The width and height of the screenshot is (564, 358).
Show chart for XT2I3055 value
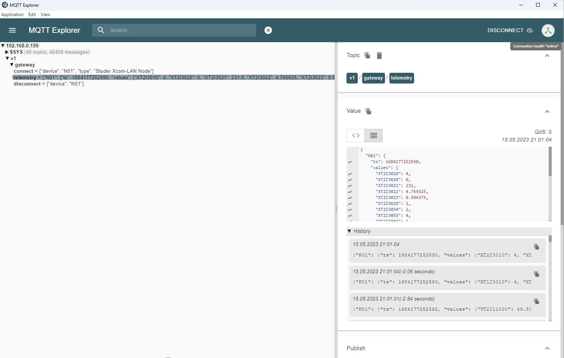pyautogui.click(x=350, y=216)
